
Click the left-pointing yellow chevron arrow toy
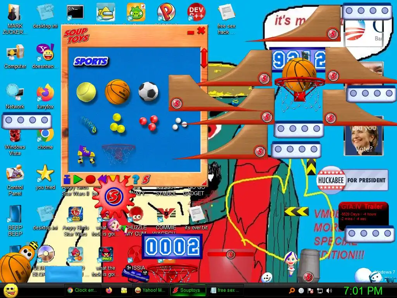pyautogui.click(x=296, y=211)
